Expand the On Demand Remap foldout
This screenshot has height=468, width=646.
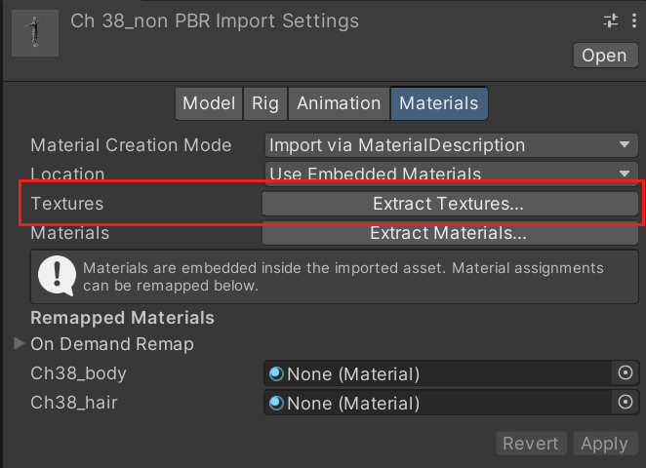19,343
